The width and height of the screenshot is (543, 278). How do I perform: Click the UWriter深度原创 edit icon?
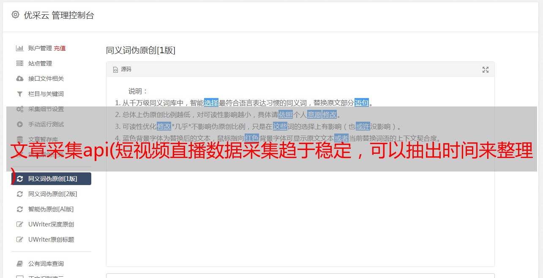19,224
